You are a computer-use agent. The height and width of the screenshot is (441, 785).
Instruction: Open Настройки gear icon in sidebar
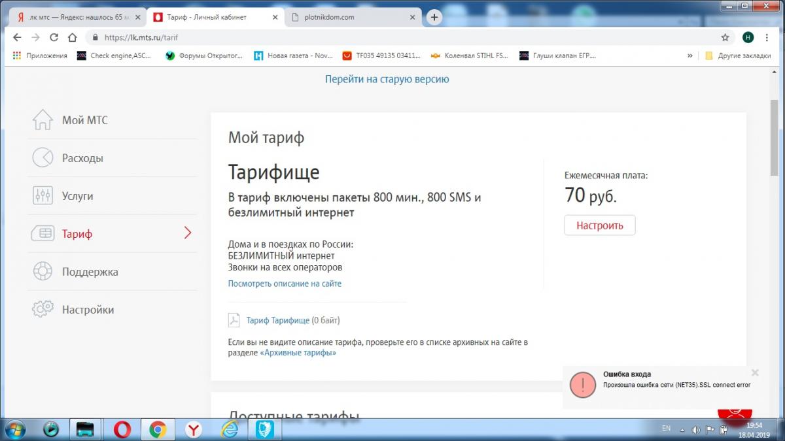coord(43,309)
